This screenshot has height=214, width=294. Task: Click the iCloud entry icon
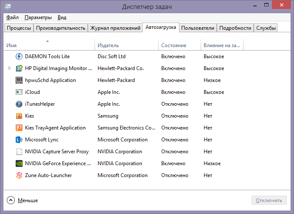tap(19, 92)
